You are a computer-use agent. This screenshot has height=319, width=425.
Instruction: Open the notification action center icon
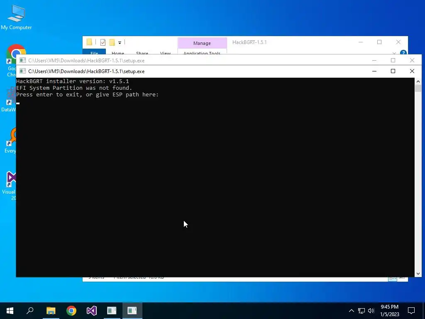point(411,311)
